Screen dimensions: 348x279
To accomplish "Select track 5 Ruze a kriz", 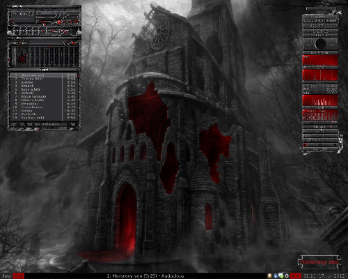I will 43,89.
